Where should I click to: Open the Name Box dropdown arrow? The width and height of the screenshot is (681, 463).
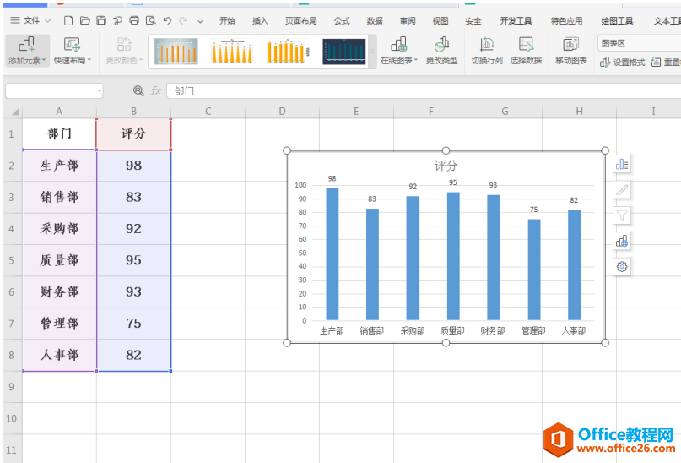tap(100, 91)
